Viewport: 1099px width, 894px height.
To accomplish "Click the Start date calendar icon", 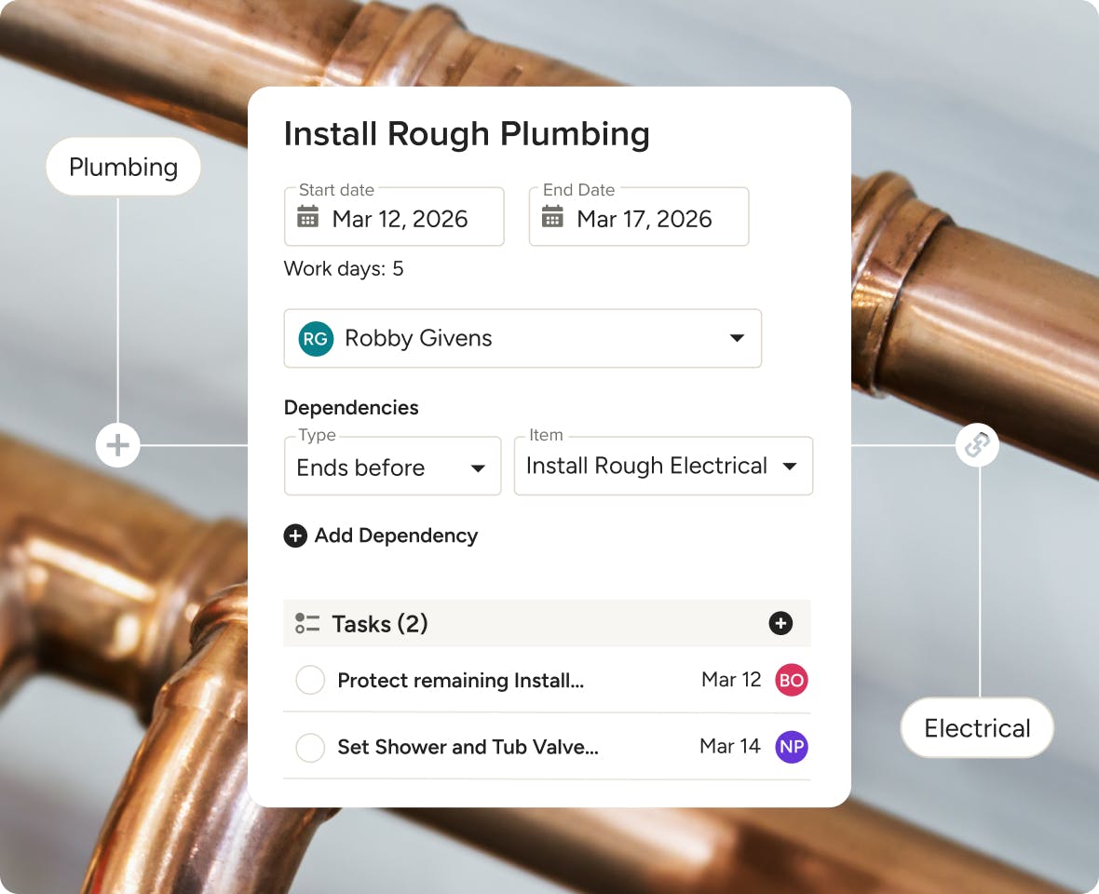I will [307, 218].
